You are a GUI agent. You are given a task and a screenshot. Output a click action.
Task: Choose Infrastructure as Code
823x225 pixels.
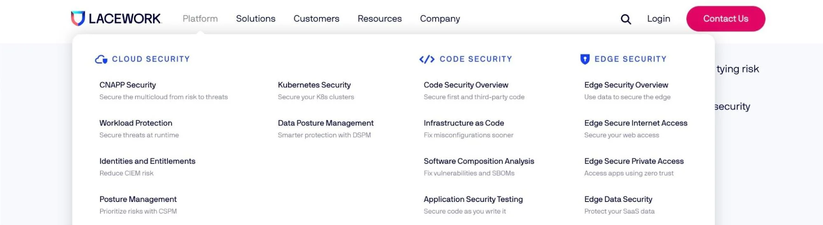tap(464, 123)
